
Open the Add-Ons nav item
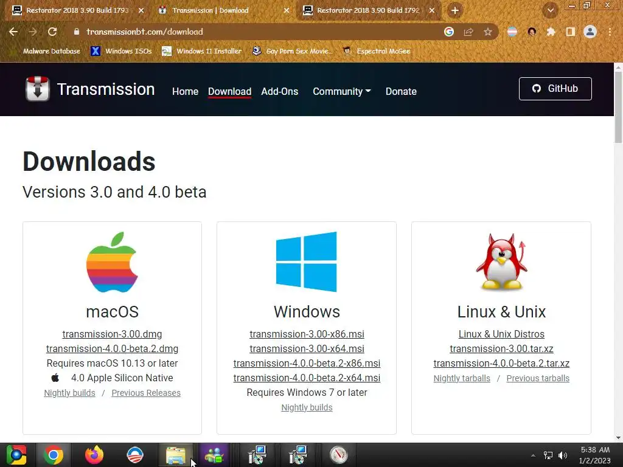[x=280, y=91]
